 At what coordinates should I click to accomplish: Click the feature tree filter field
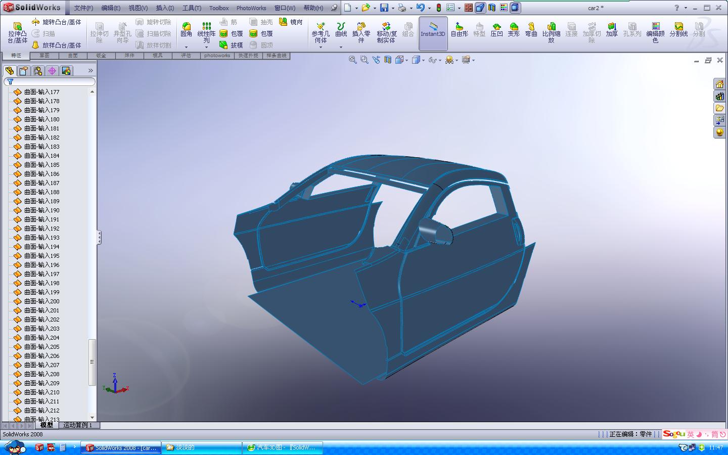click(x=50, y=81)
